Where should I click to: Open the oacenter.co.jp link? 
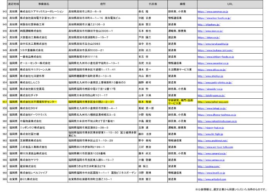pyautogui.click(x=213, y=63)
